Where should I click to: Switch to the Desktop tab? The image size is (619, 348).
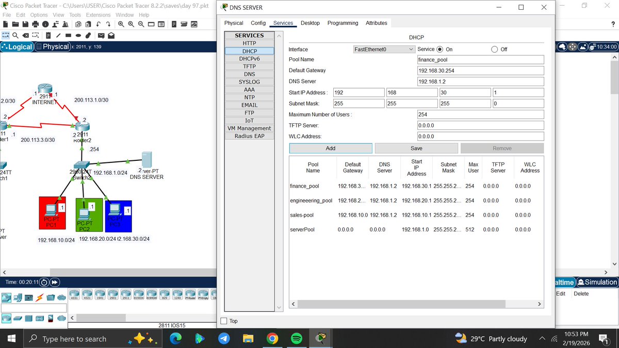click(310, 23)
